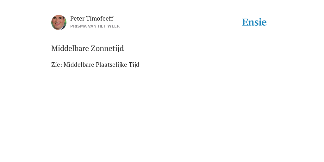Click the word 'WEER' in the subtitle
Viewport: 324px width, 162px height.
pos(114,26)
